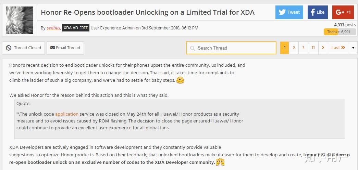Screen dimensions: 358x170
Task: Open svetius author profile link
Action: (53, 28)
